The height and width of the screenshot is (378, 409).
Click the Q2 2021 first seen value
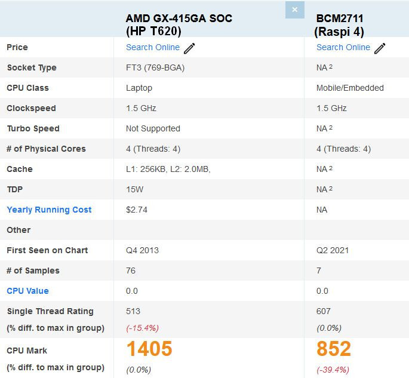point(333,250)
